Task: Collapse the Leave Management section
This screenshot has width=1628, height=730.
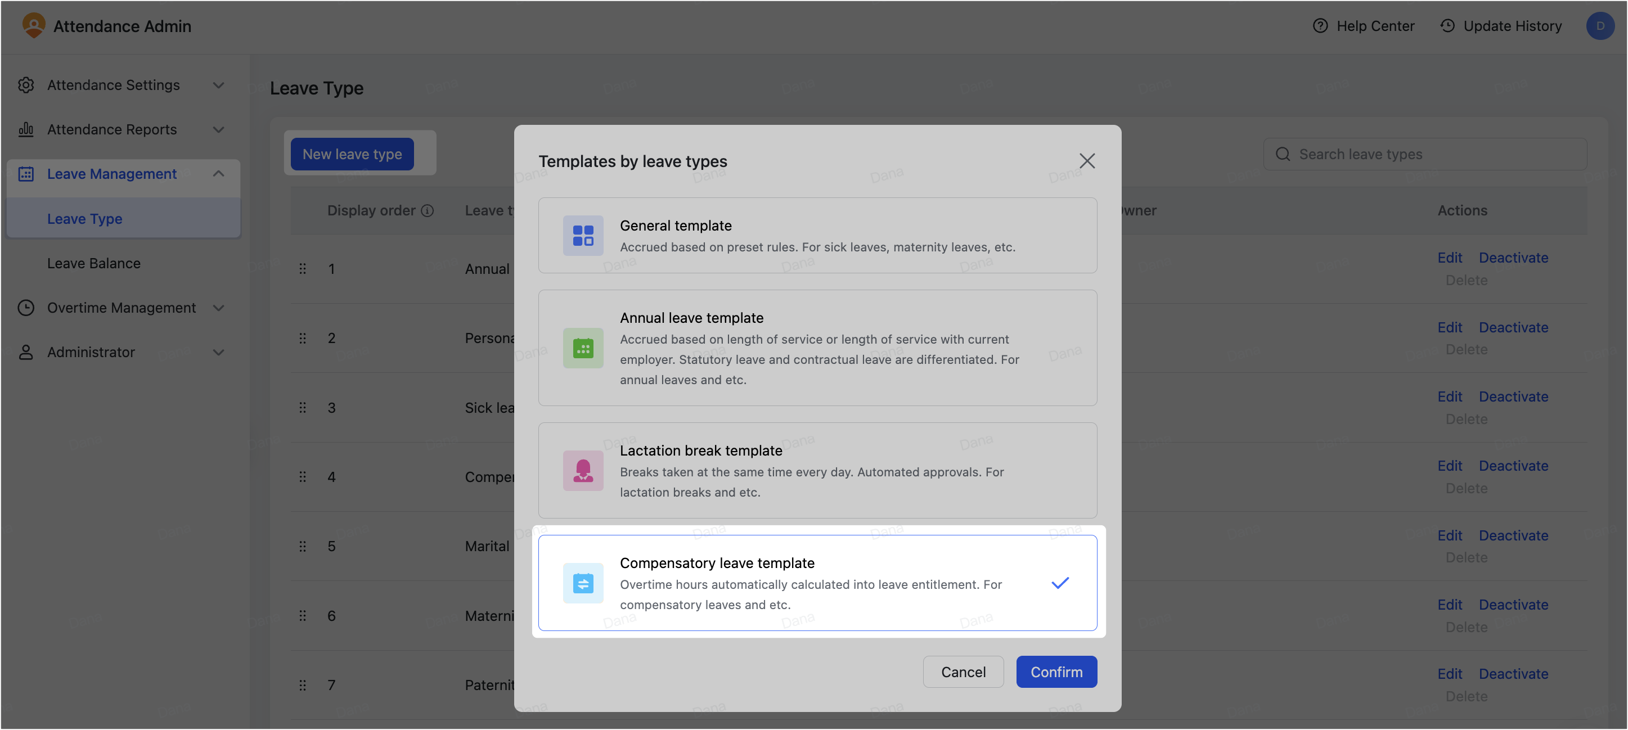Action: click(x=219, y=174)
